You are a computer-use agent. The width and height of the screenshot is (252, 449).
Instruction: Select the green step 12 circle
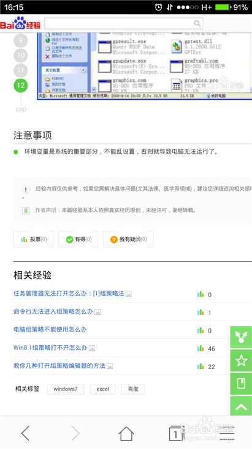[x=21, y=85]
